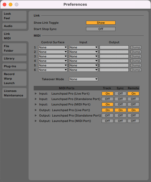Toggle Remote for Output MIDI Port
Viewport: 151px width, 182px height.
click(x=133, y=121)
